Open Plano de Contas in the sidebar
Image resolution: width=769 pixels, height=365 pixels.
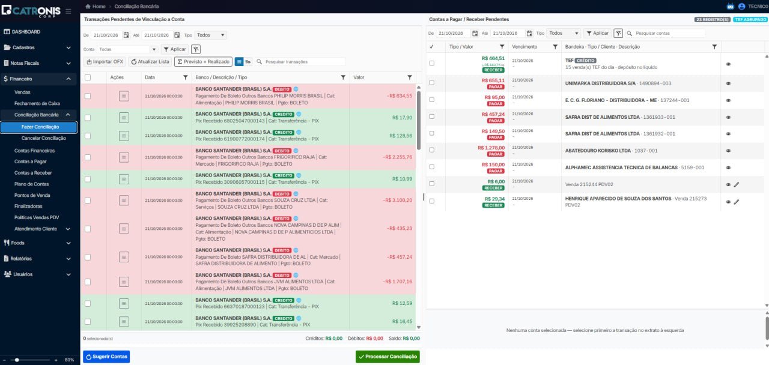point(32,184)
